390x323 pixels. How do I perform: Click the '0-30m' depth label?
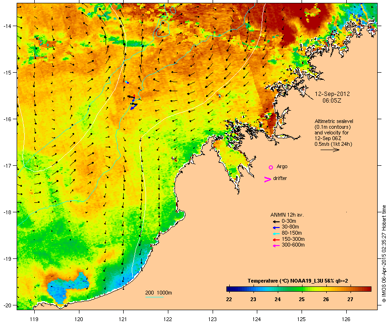pos(289,221)
